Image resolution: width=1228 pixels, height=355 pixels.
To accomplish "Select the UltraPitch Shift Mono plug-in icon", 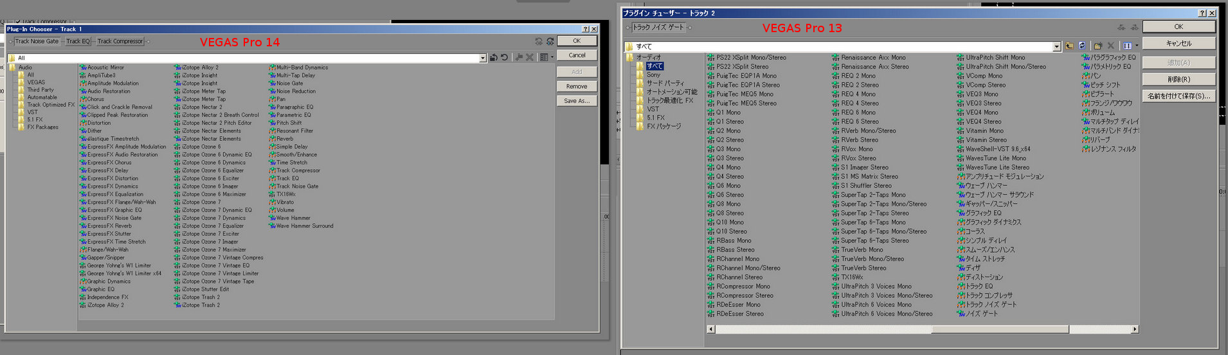I will click(x=961, y=57).
